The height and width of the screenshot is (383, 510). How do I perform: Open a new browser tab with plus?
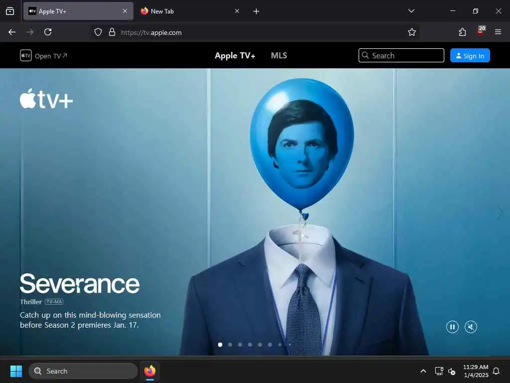(256, 11)
